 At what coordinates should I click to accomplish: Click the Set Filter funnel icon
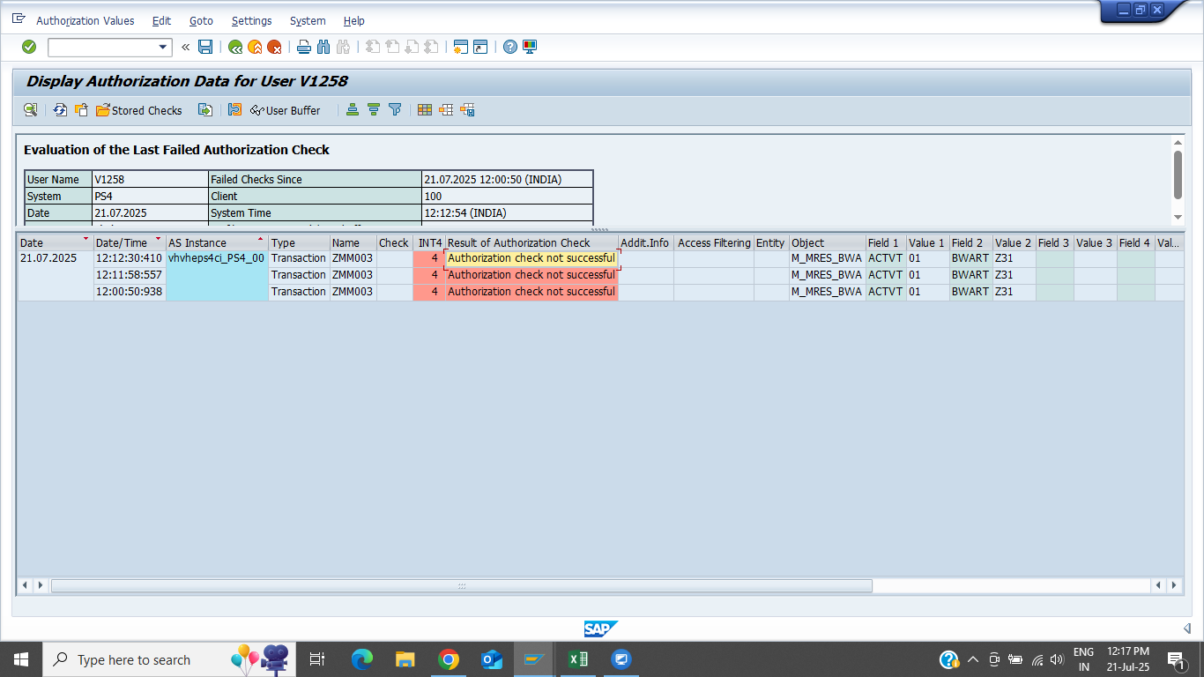click(x=395, y=110)
